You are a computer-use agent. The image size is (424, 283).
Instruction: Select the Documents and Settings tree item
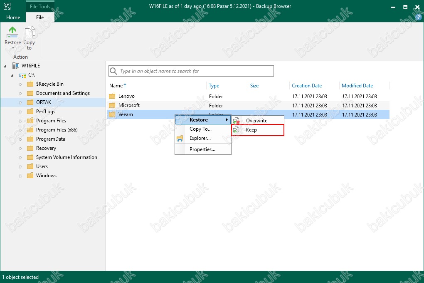click(63, 93)
